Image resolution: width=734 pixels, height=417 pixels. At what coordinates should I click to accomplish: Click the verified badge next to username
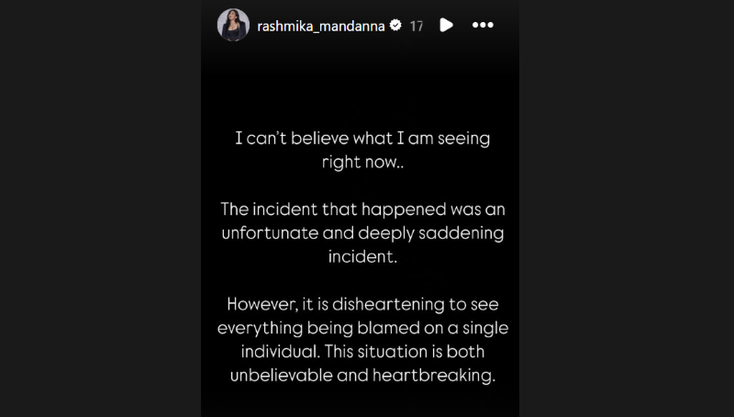coord(395,26)
